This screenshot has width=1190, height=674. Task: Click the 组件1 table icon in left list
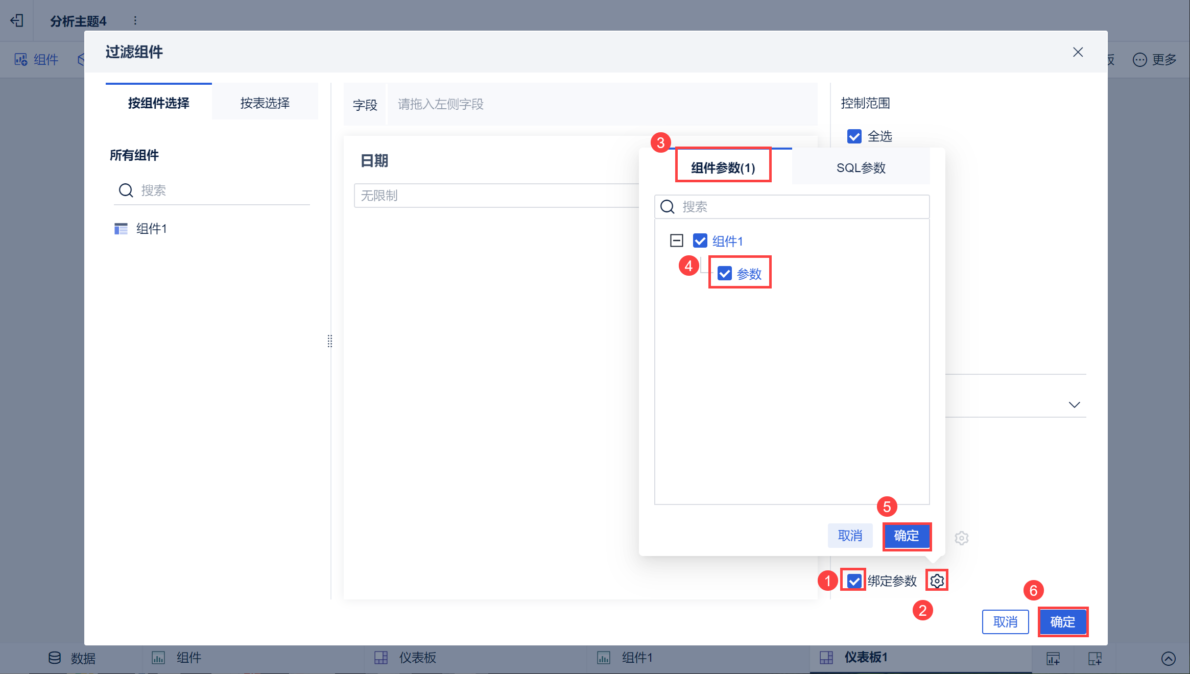coord(121,229)
